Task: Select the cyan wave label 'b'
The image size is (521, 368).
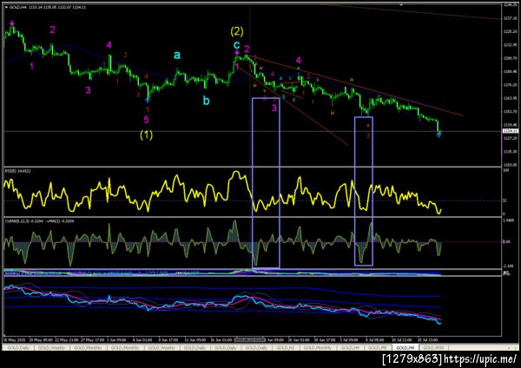Action: coord(207,101)
